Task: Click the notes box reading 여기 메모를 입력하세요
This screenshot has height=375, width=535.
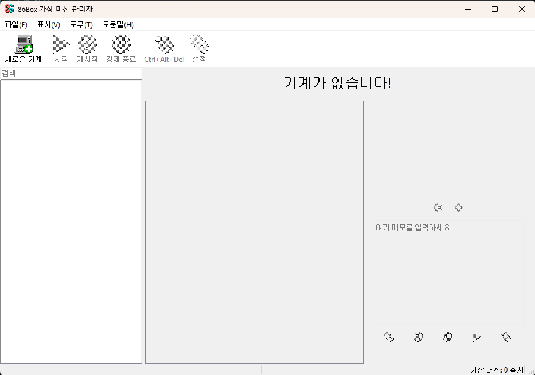Action: click(449, 272)
